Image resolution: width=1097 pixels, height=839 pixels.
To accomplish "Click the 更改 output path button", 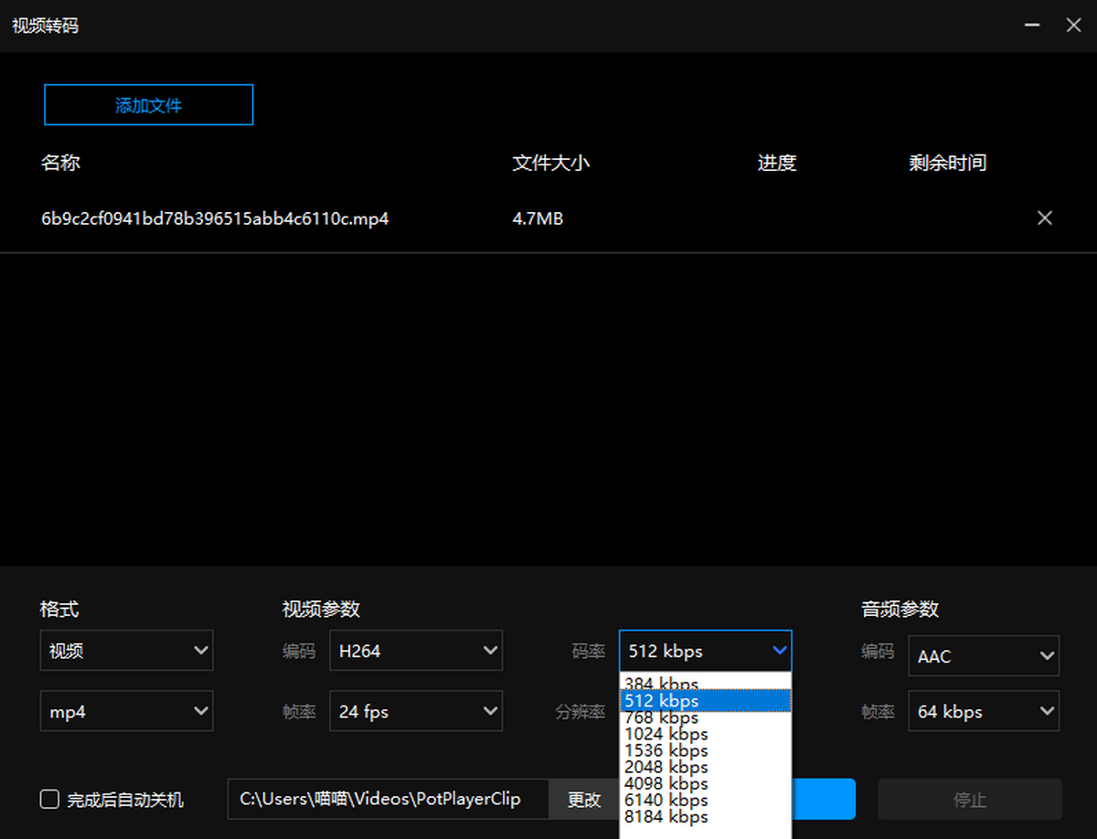I will click(584, 800).
